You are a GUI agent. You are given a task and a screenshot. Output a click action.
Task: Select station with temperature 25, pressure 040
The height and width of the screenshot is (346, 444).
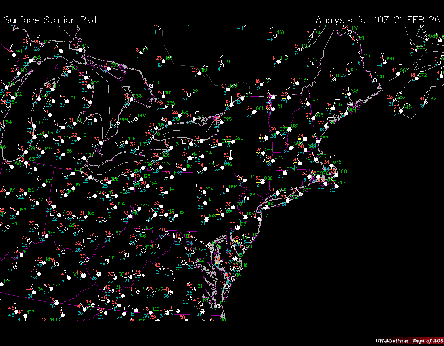pos(401,111)
